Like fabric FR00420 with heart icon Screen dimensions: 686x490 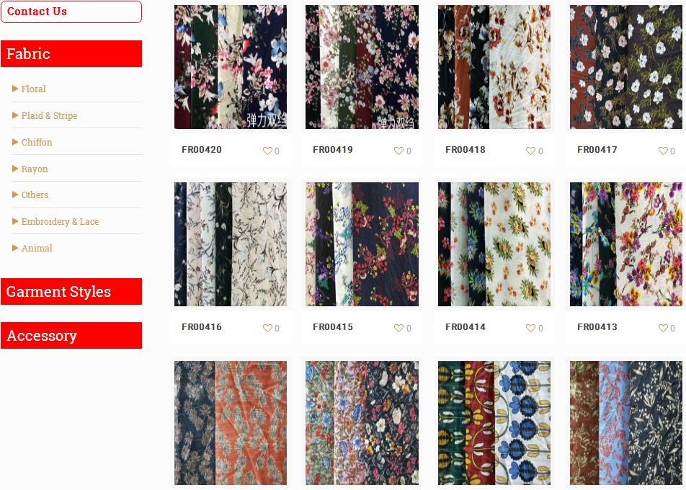coord(267,151)
